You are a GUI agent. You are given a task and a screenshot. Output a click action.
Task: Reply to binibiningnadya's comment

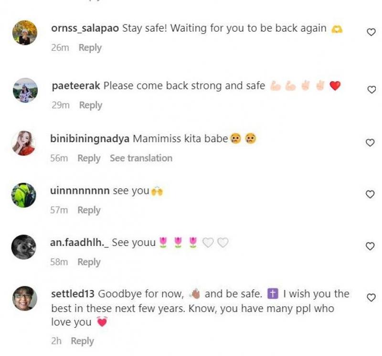coord(89,158)
